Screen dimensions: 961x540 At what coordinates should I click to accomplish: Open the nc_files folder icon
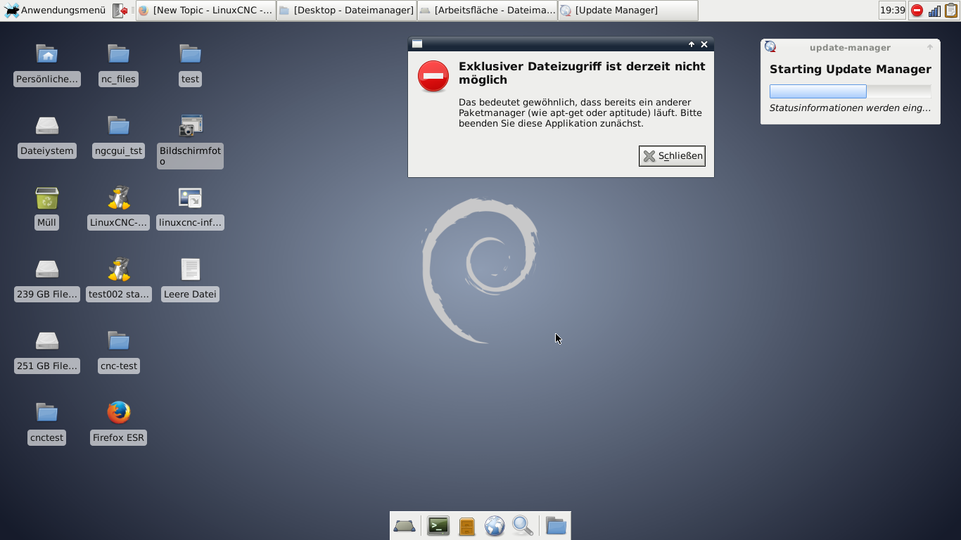[x=118, y=53]
